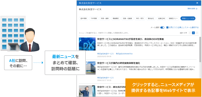This screenshot has width=202, height=97.
Task: Click the timestamp 2024/12/17 10:22
Action: [104, 80]
